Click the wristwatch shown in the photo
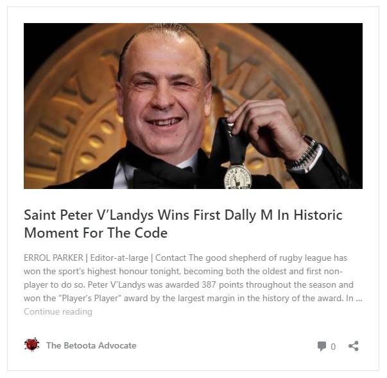Screen dimensions: 387x378 304,153
